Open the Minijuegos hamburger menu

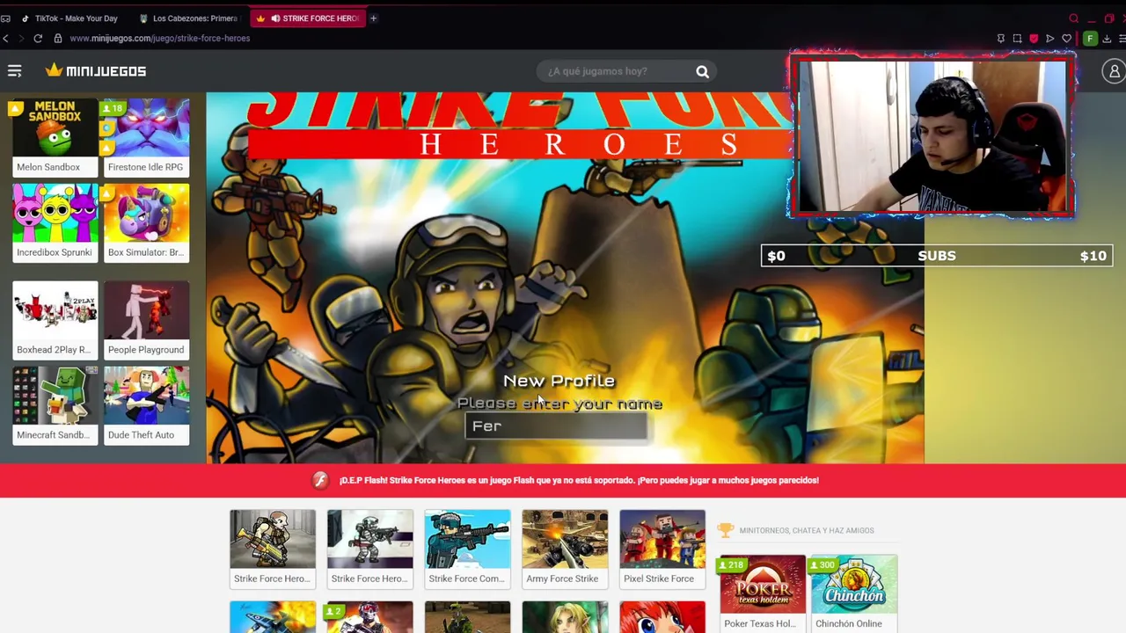[x=14, y=71]
